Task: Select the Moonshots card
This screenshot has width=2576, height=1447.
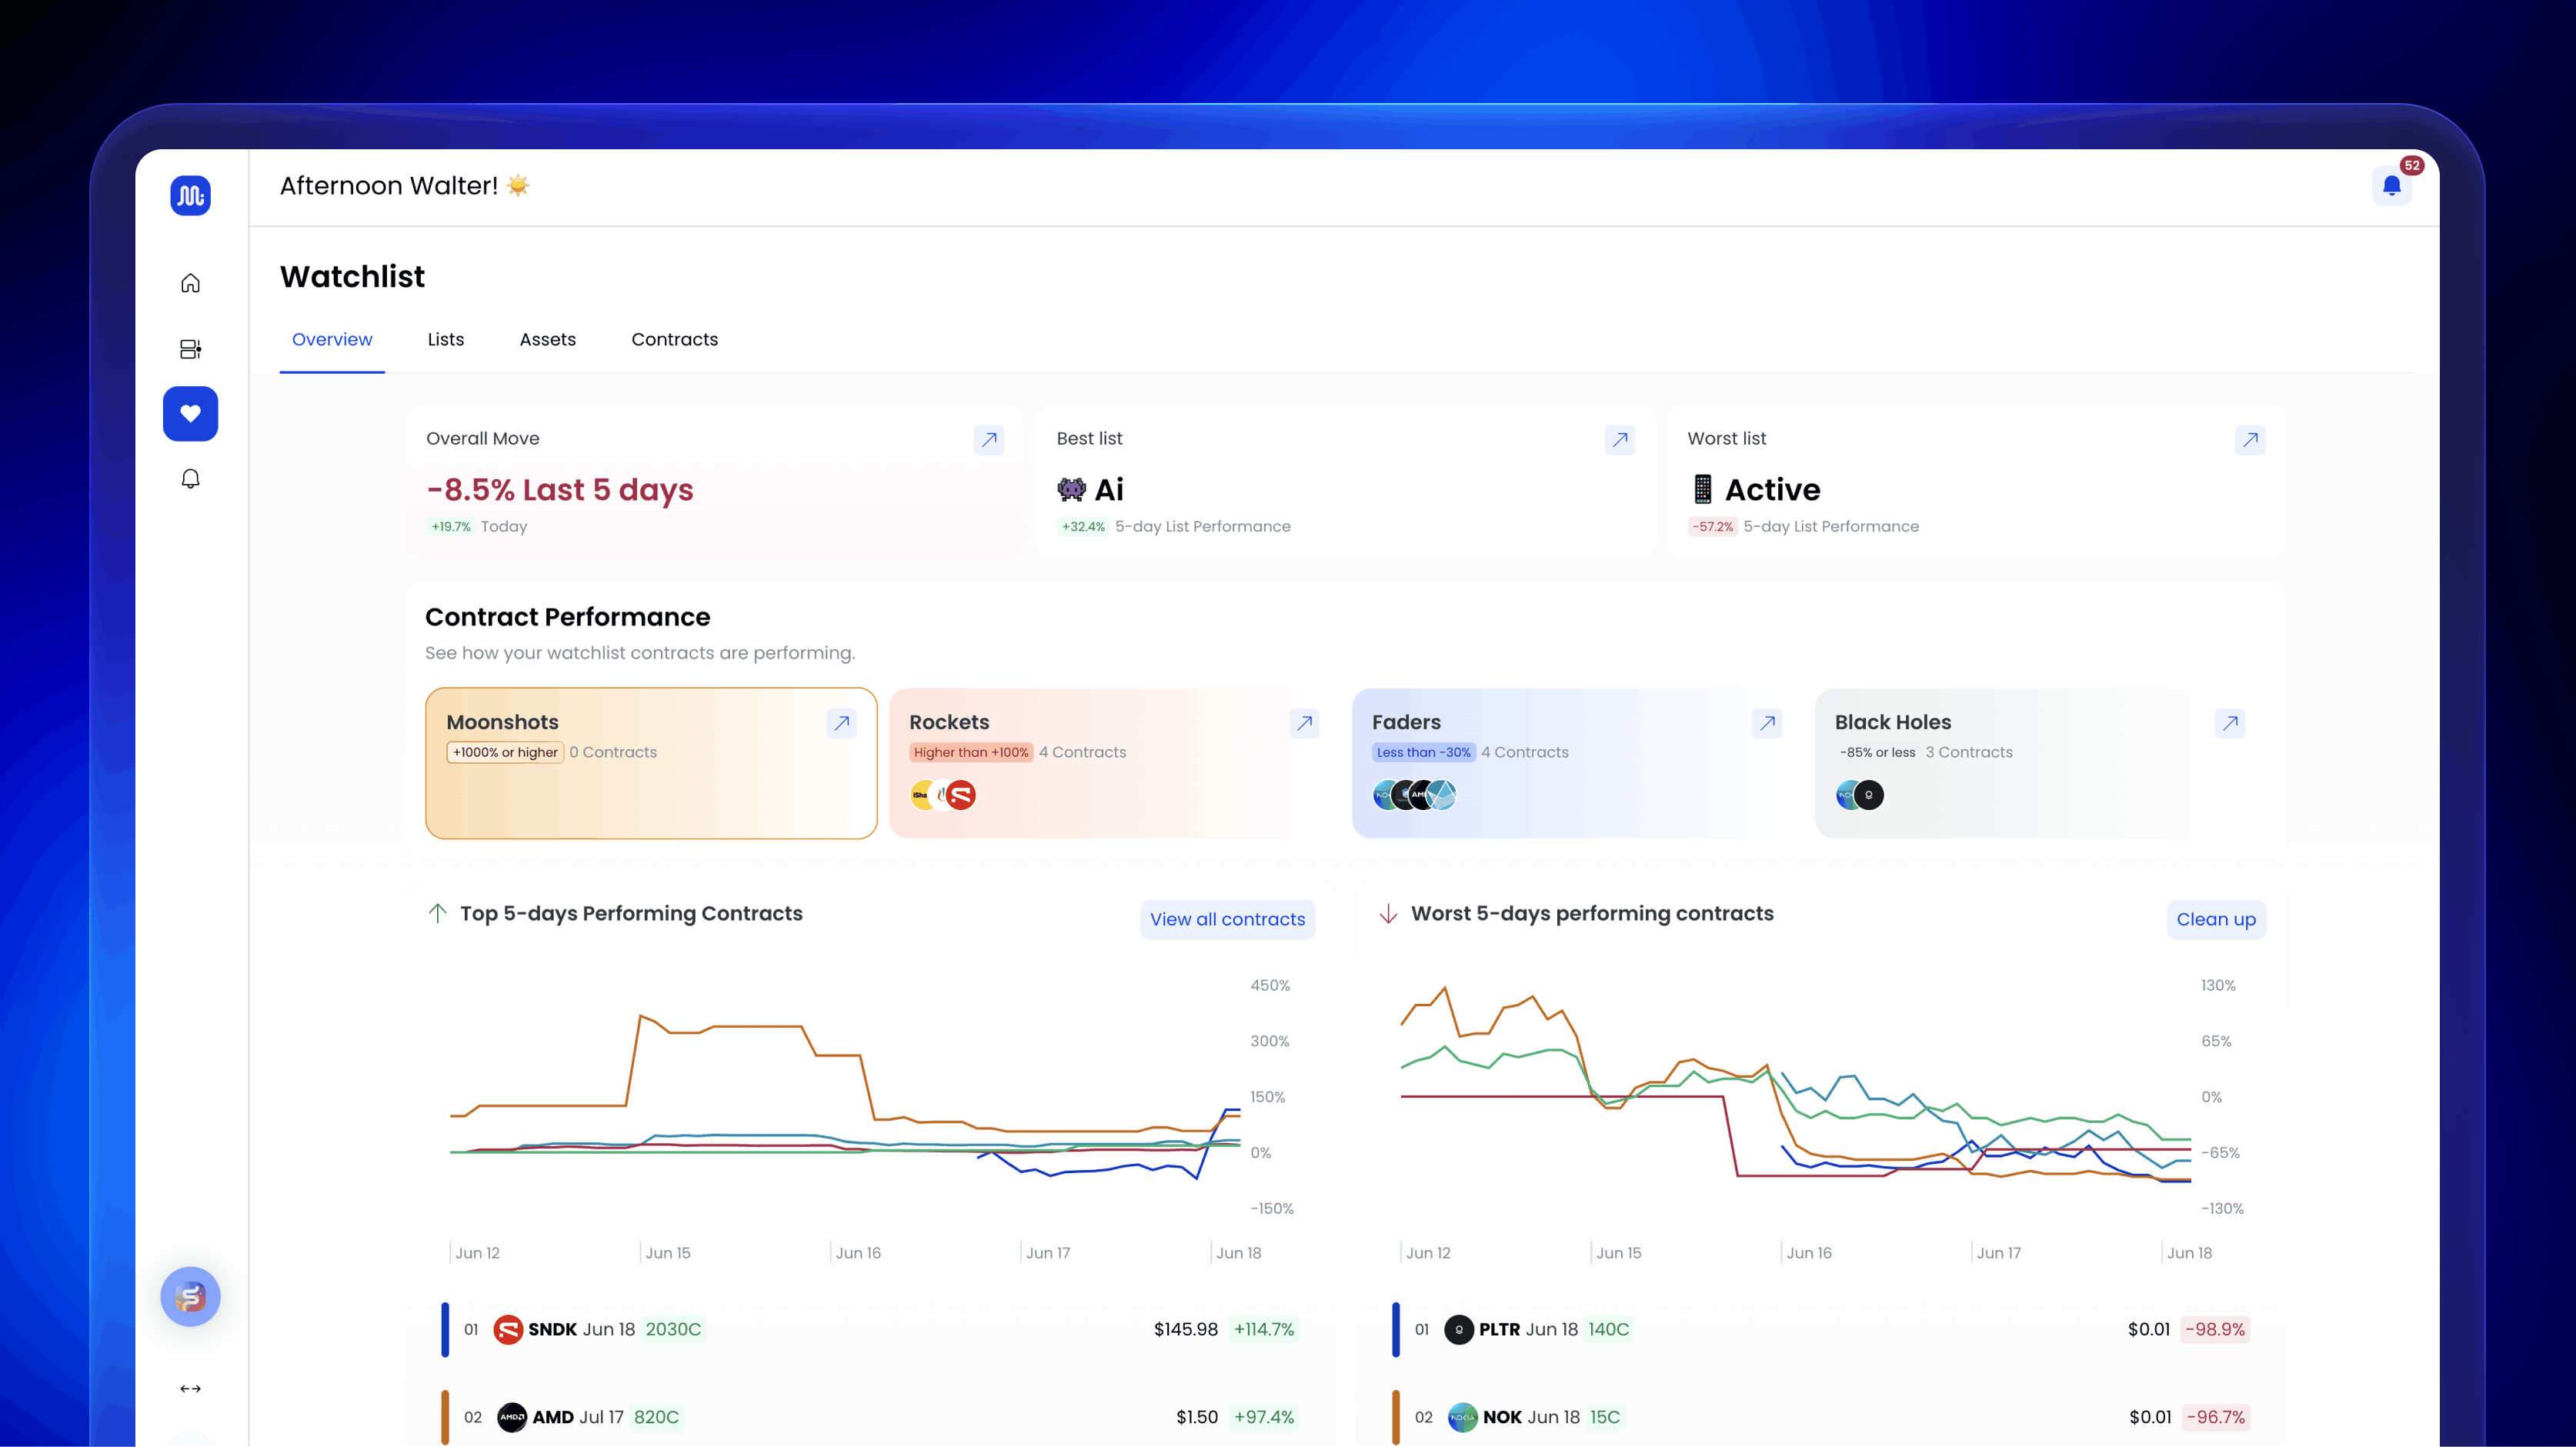Action: point(651,763)
